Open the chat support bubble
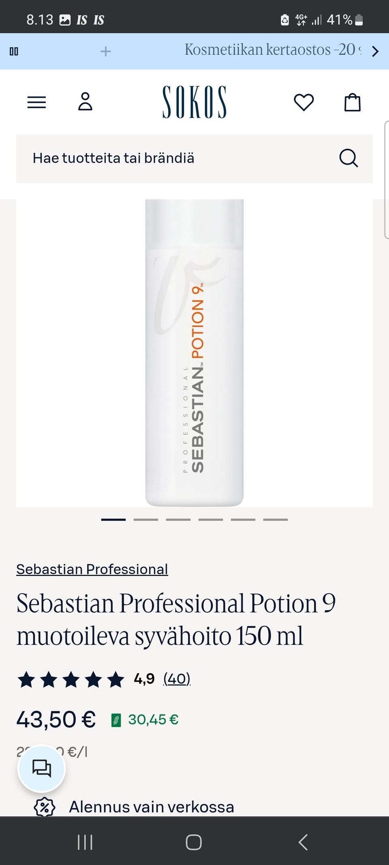389x865 pixels. pos(42,768)
